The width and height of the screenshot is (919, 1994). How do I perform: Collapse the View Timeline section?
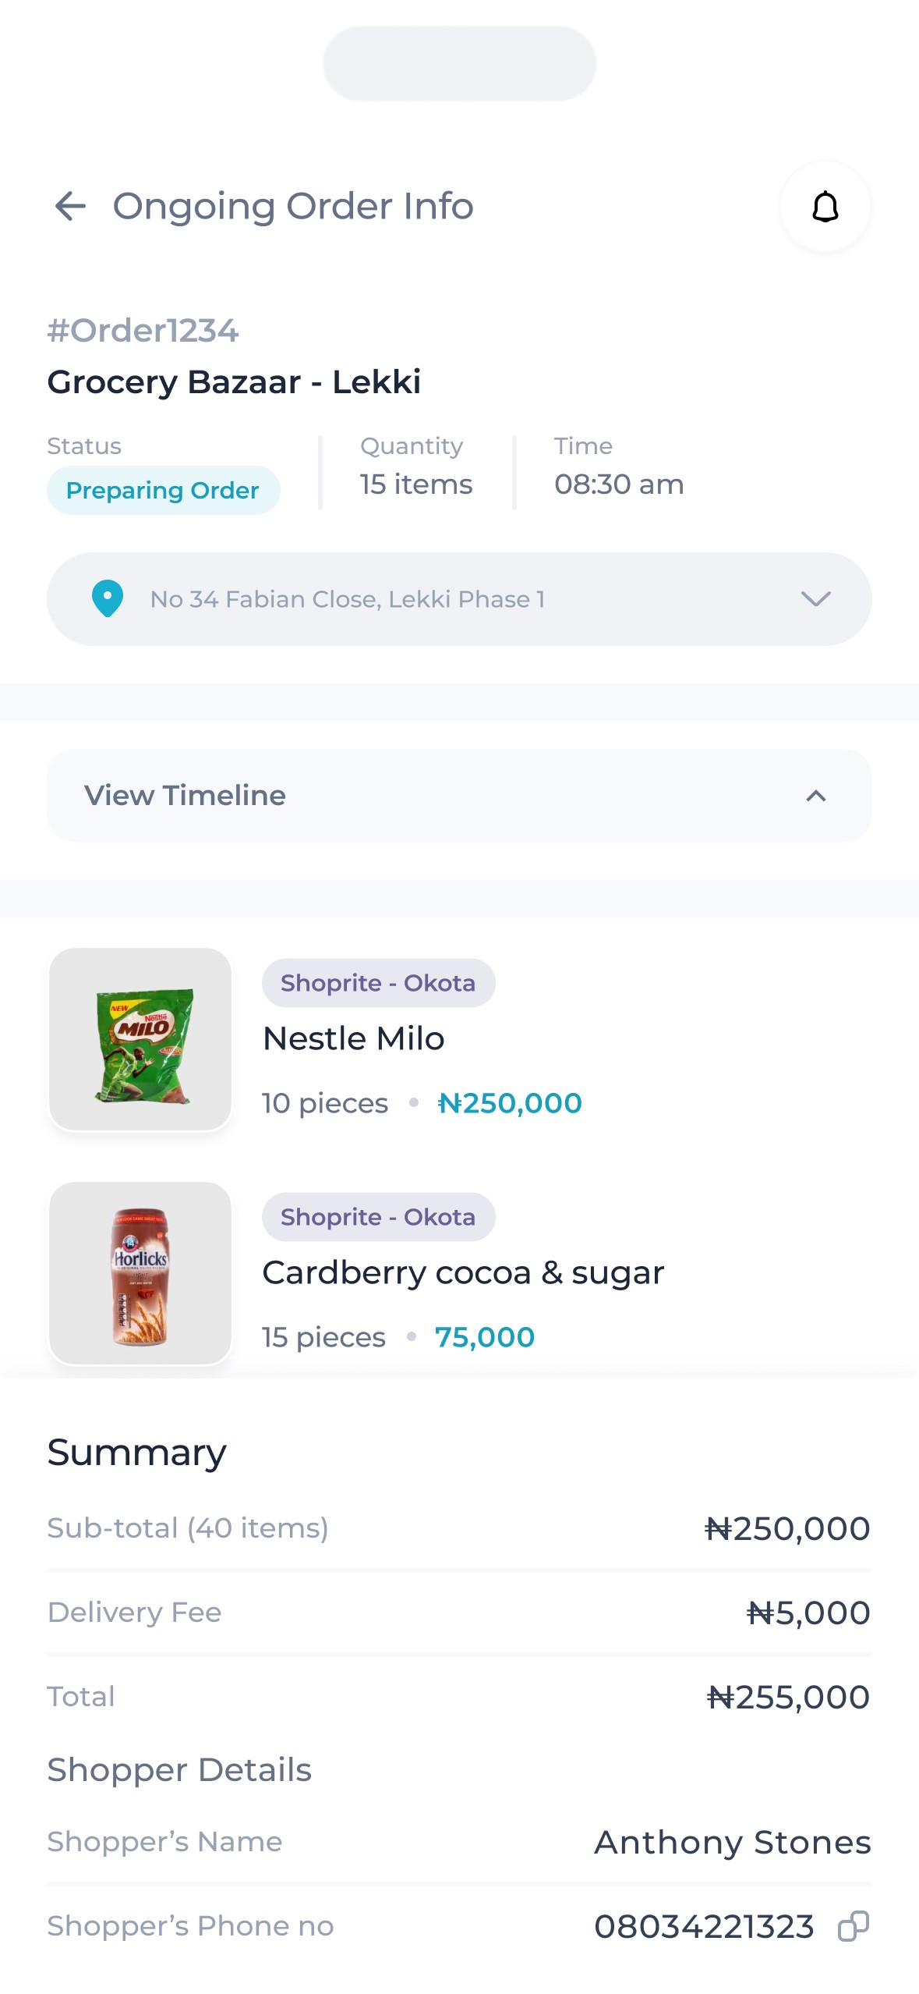(x=815, y=796)
